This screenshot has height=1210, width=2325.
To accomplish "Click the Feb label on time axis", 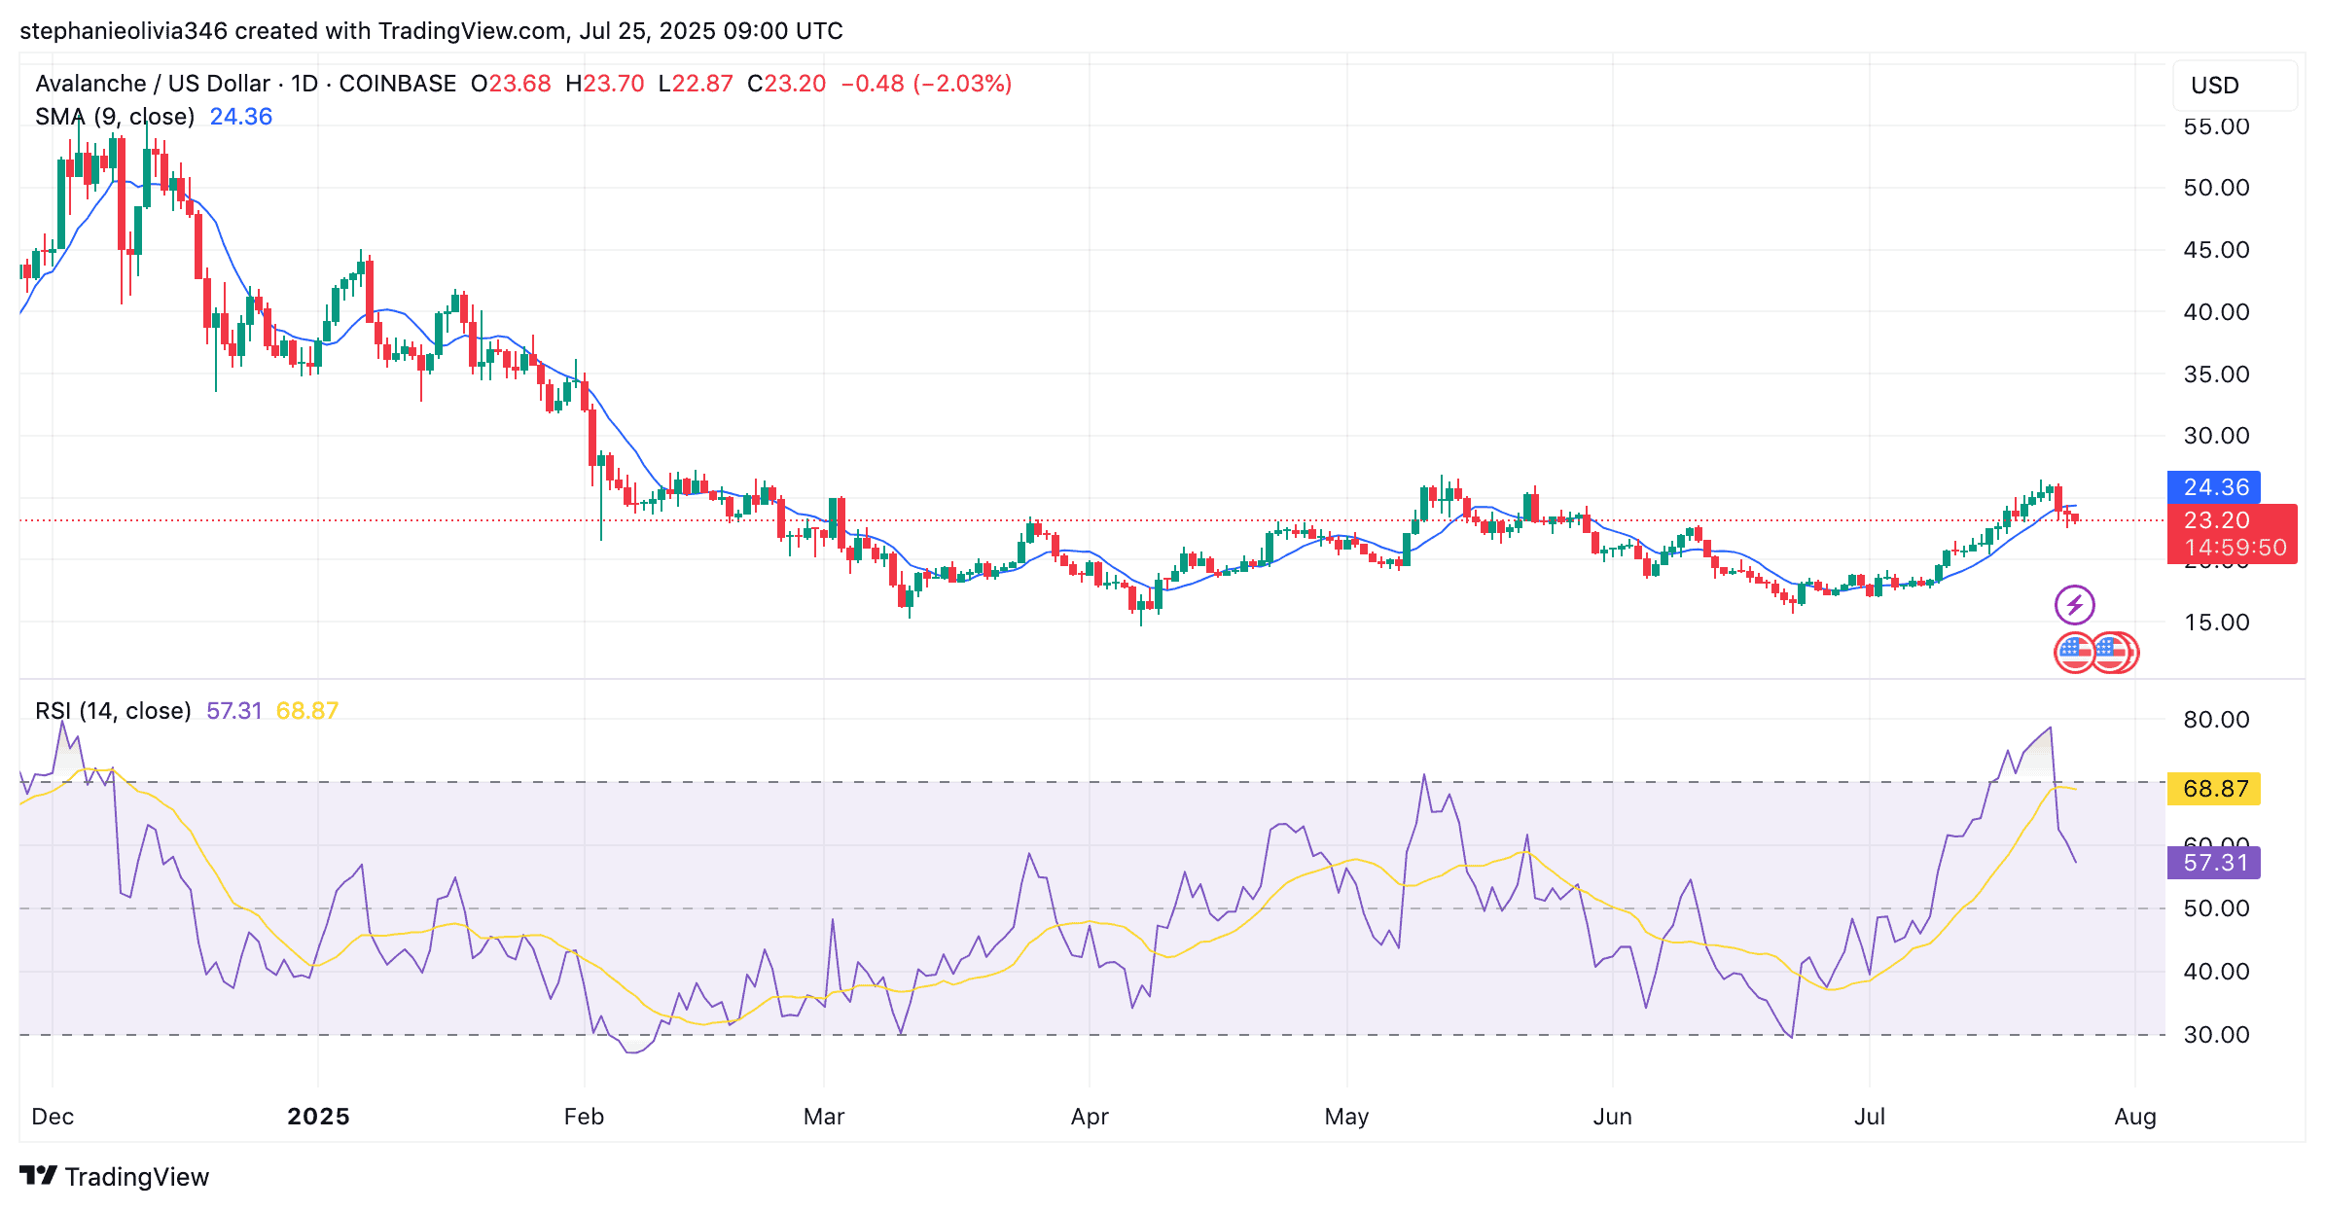I will pyautogui.click(x=584, y=1117).
